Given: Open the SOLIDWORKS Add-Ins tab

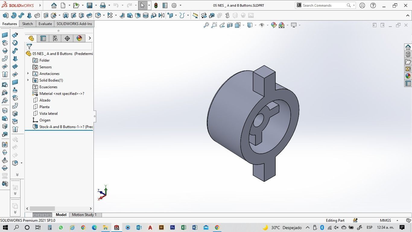Looking at the screenshot, I should click(x=74, y=24).
